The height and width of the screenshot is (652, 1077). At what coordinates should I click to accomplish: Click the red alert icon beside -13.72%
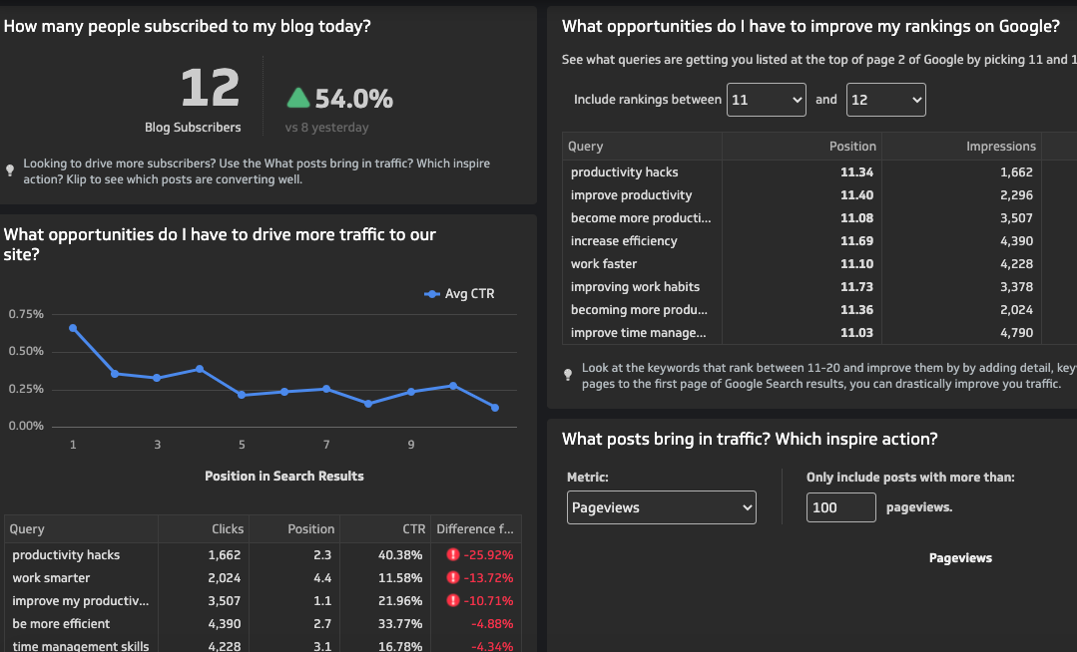[x=452, y=578]
